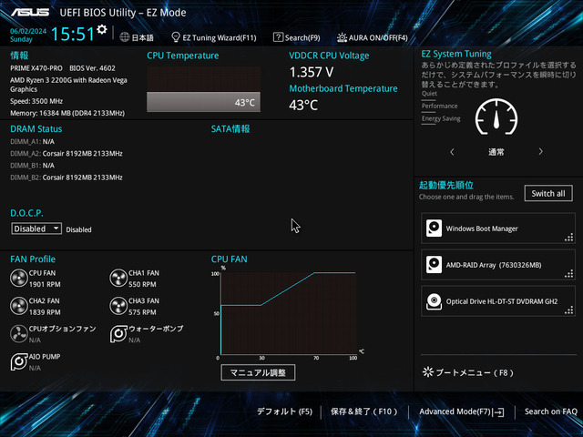583x437 pixels.
Task: Open Search(F9)
Action: pos(297,37)
